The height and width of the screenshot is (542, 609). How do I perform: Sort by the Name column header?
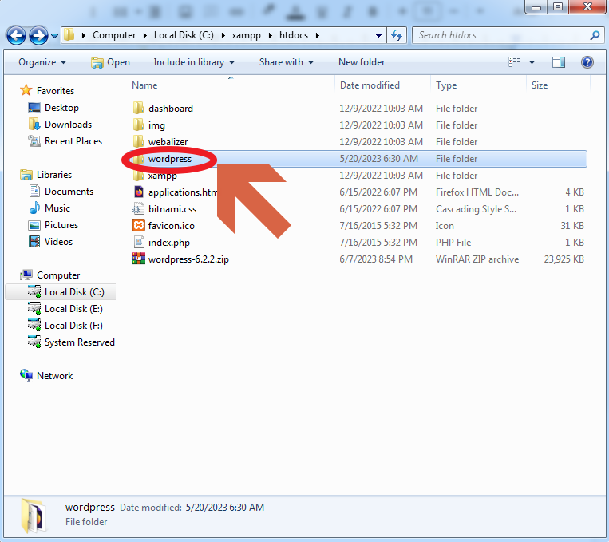click(x=144, y=85)
